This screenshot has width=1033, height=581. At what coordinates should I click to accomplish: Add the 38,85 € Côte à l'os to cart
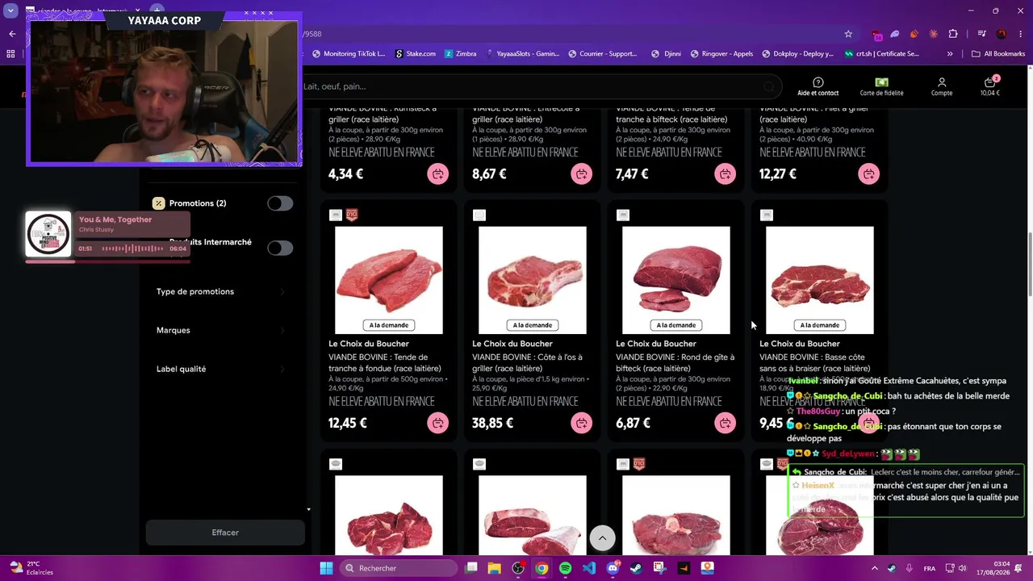(x=581, y=423)
